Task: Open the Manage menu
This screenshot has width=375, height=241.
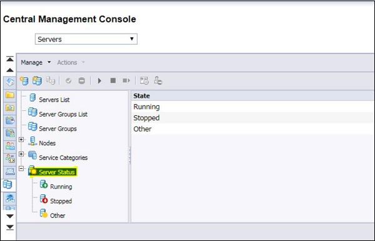Action: 36,62
